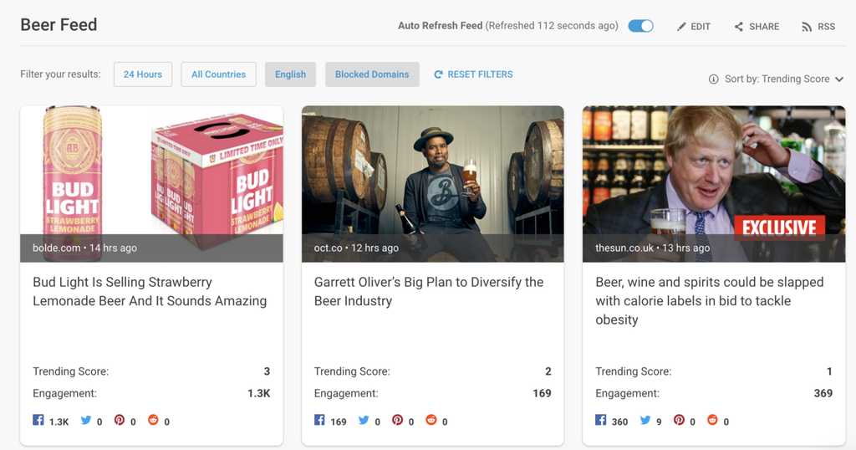Open the All Countries filter dropdown

click(x=218, y=74)
